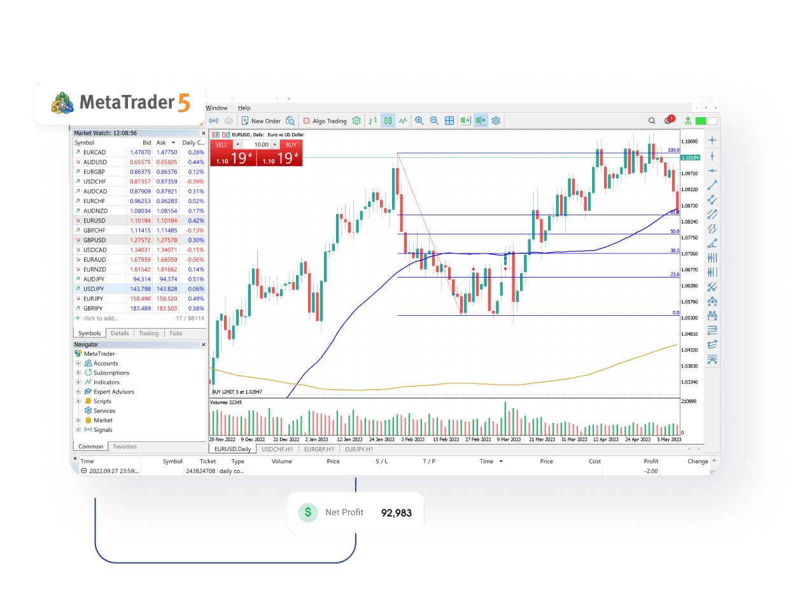Open the Help menu

[x=244, y=108]
